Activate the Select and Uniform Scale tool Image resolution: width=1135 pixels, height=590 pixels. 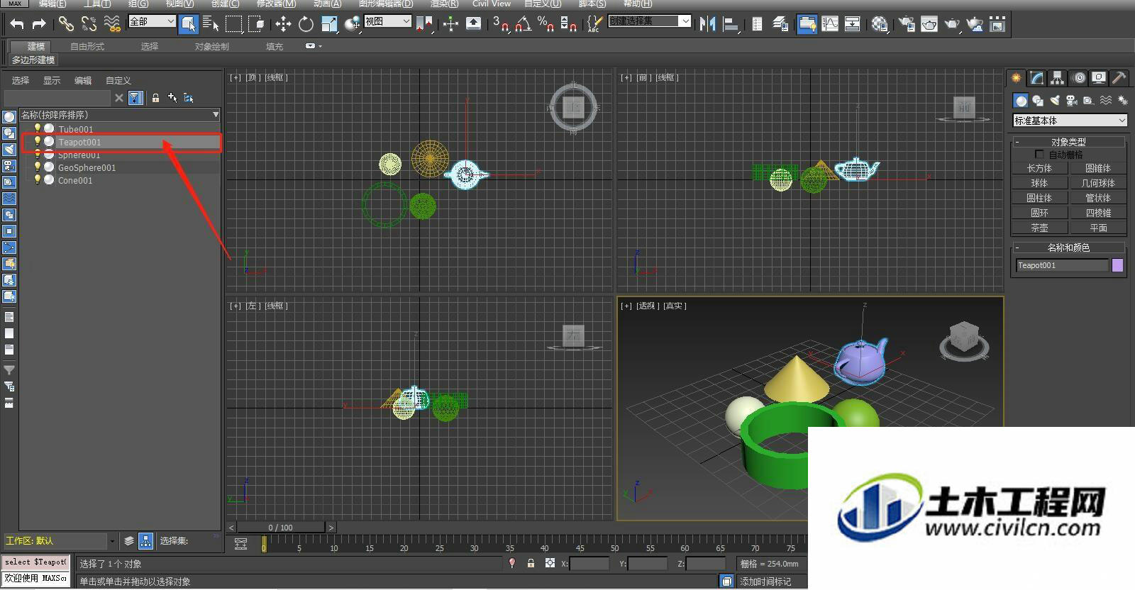point(329,24)
